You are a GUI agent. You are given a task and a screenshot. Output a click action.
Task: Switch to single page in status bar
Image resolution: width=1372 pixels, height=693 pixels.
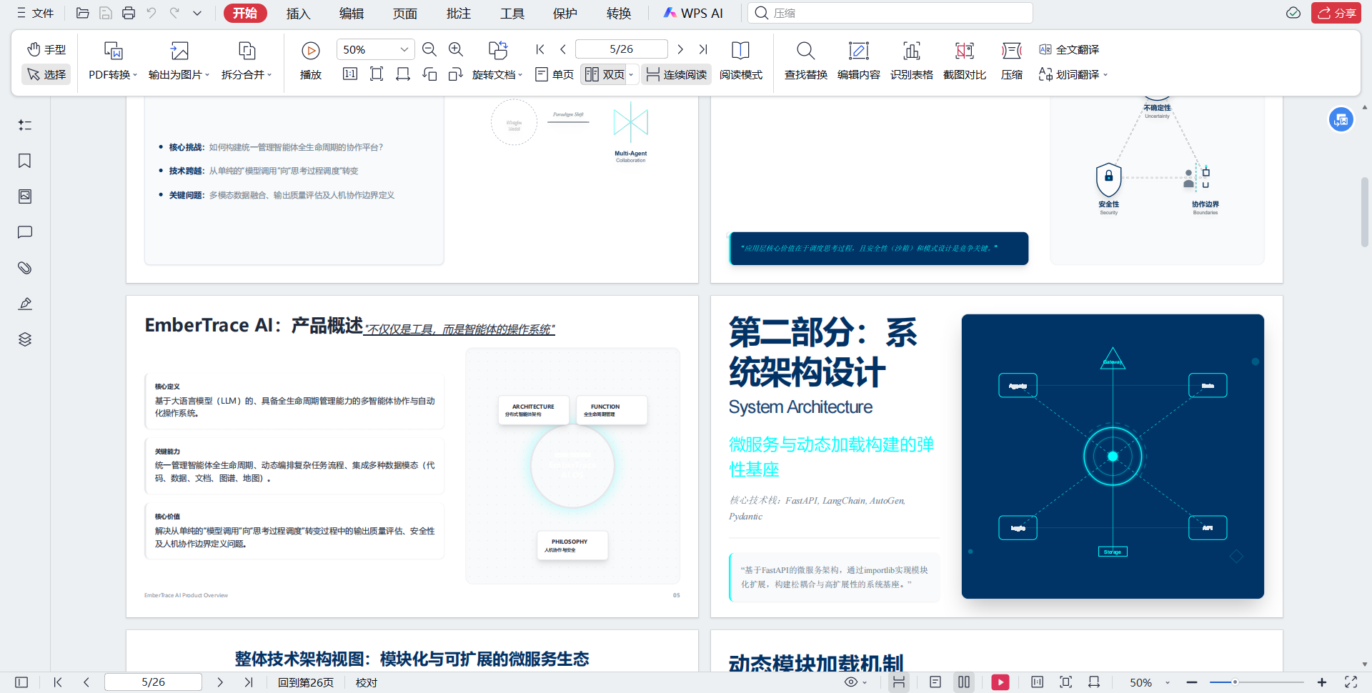[935, 682]
